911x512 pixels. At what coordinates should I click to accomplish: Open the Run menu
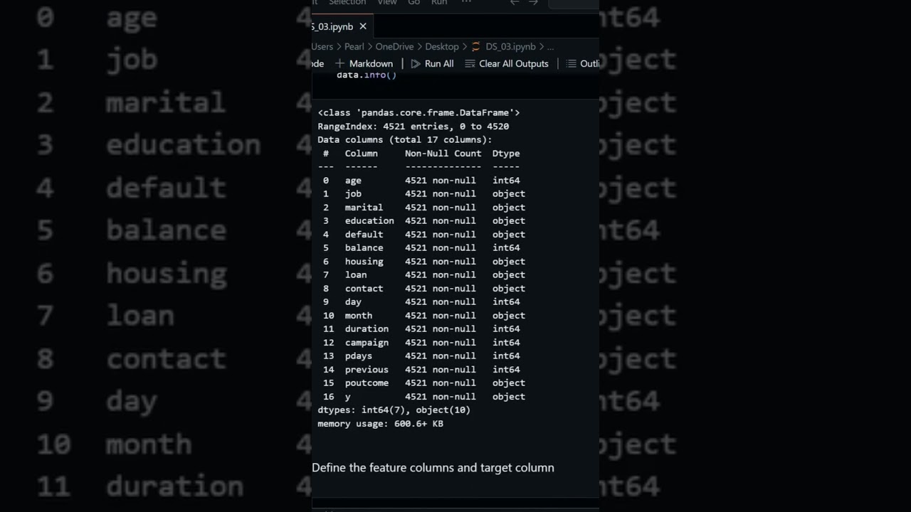tap(439, 3)
